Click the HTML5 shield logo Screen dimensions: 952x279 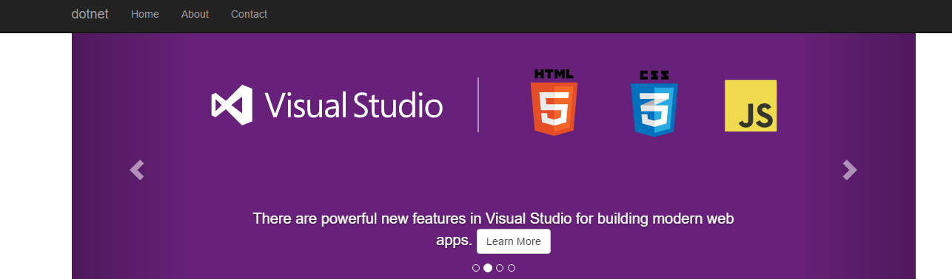coord(554,103)
